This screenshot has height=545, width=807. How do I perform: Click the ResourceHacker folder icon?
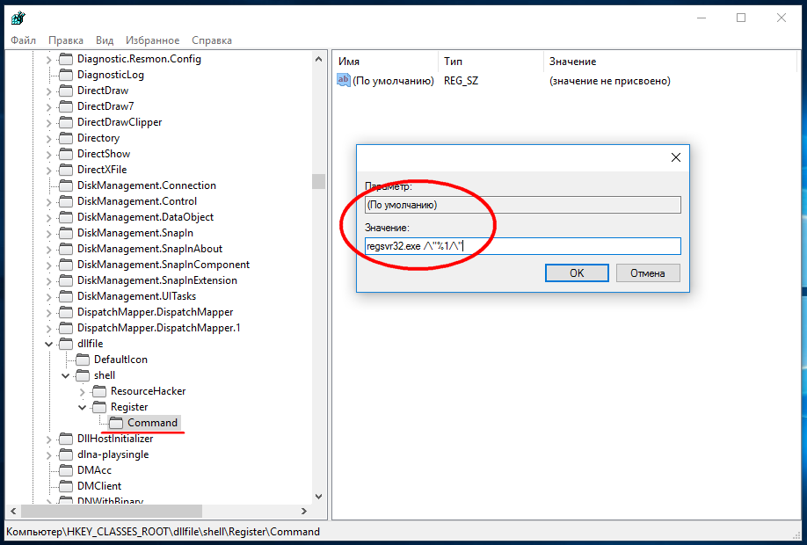click(99, 392)
